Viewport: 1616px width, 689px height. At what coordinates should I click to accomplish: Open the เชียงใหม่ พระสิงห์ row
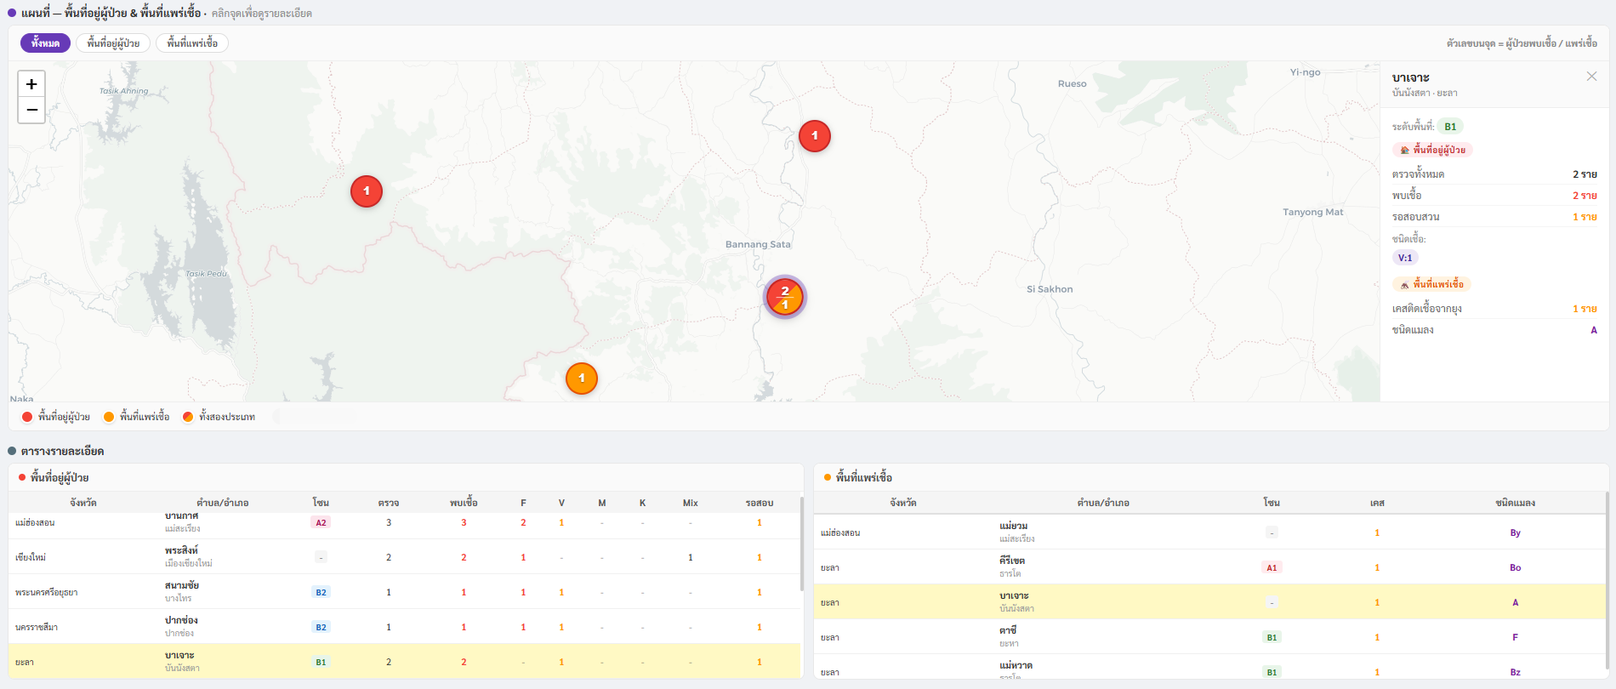(405, 557)
